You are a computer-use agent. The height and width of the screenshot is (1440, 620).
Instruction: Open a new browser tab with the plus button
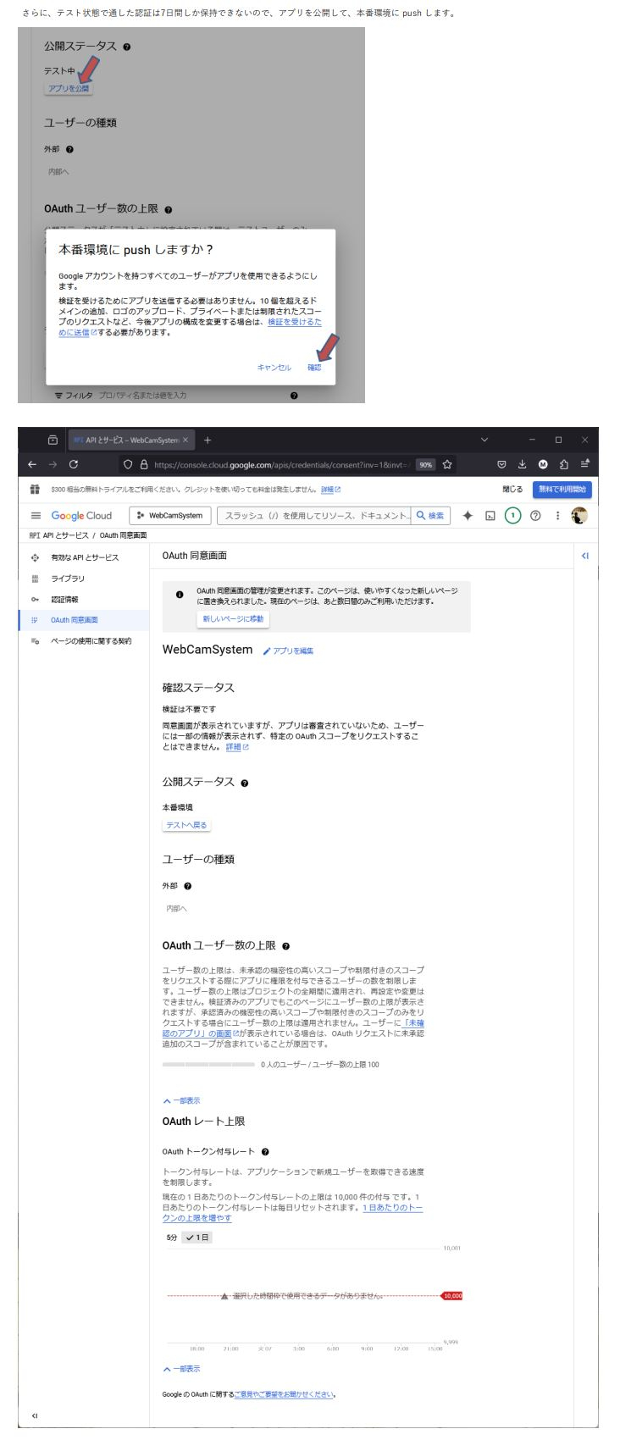coord(208,440)
